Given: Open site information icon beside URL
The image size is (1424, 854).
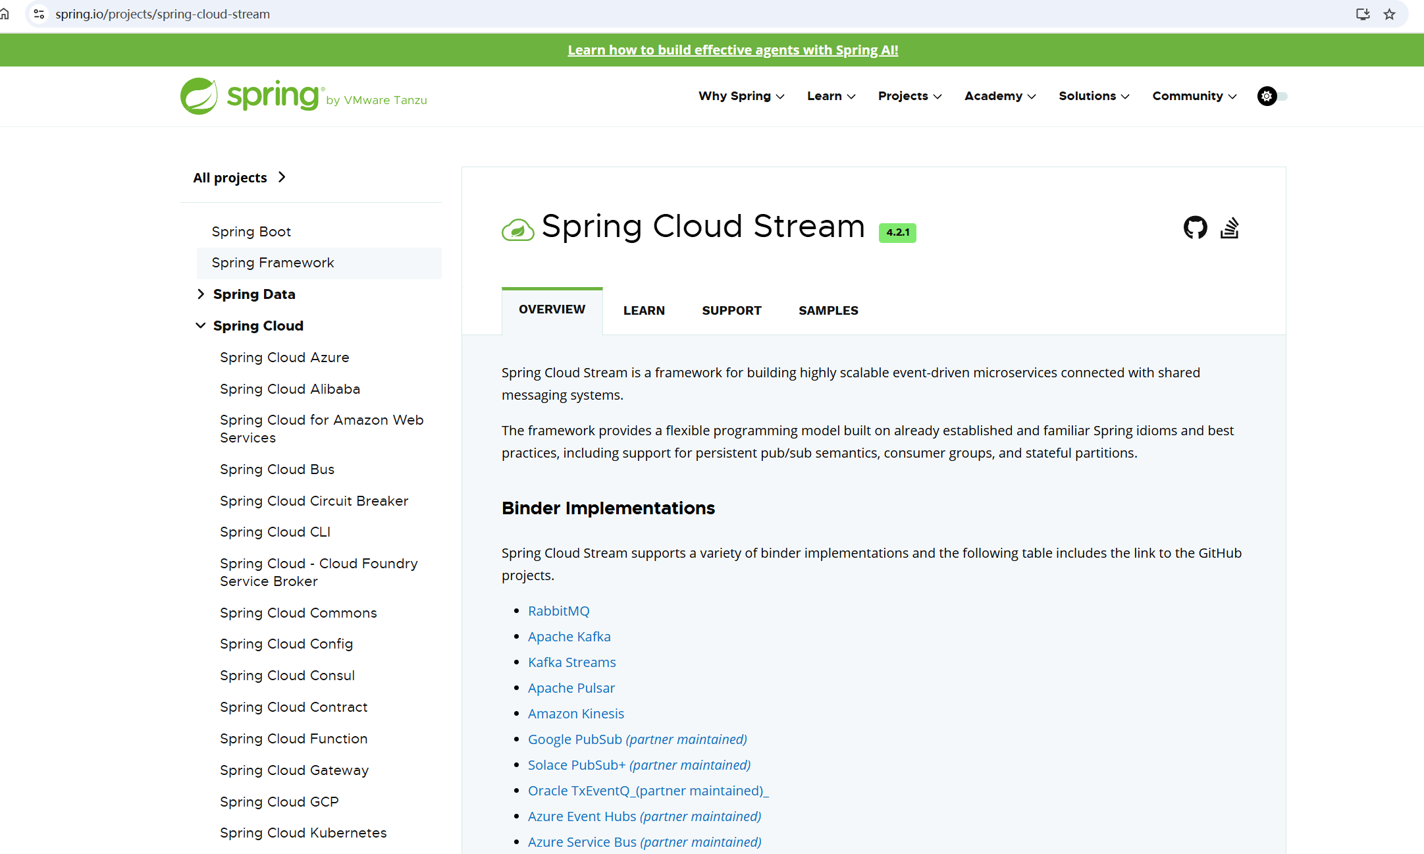Looking at the screenshot, I should click(39, 14).
